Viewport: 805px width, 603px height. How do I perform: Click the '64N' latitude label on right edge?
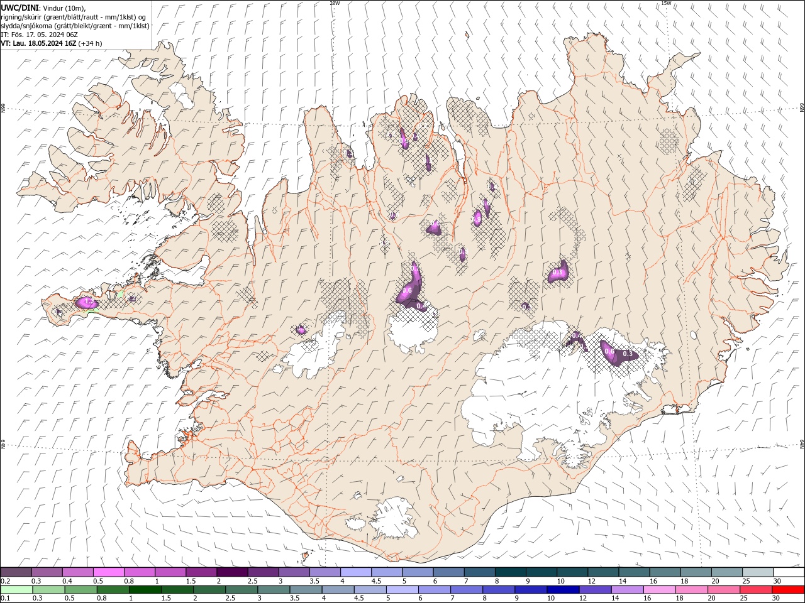pos(802,443)
